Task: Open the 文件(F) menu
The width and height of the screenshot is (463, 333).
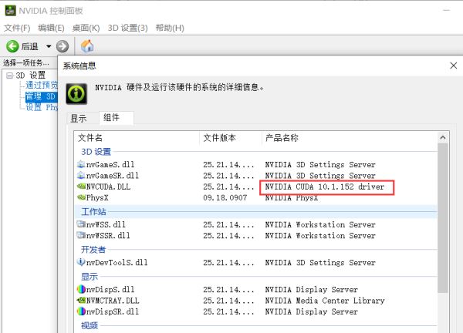Action: (x=17, y=28)
